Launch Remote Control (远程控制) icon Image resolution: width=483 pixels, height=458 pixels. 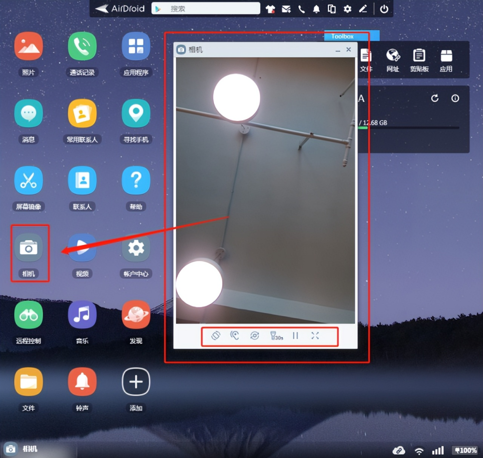(x=28, y=315)
